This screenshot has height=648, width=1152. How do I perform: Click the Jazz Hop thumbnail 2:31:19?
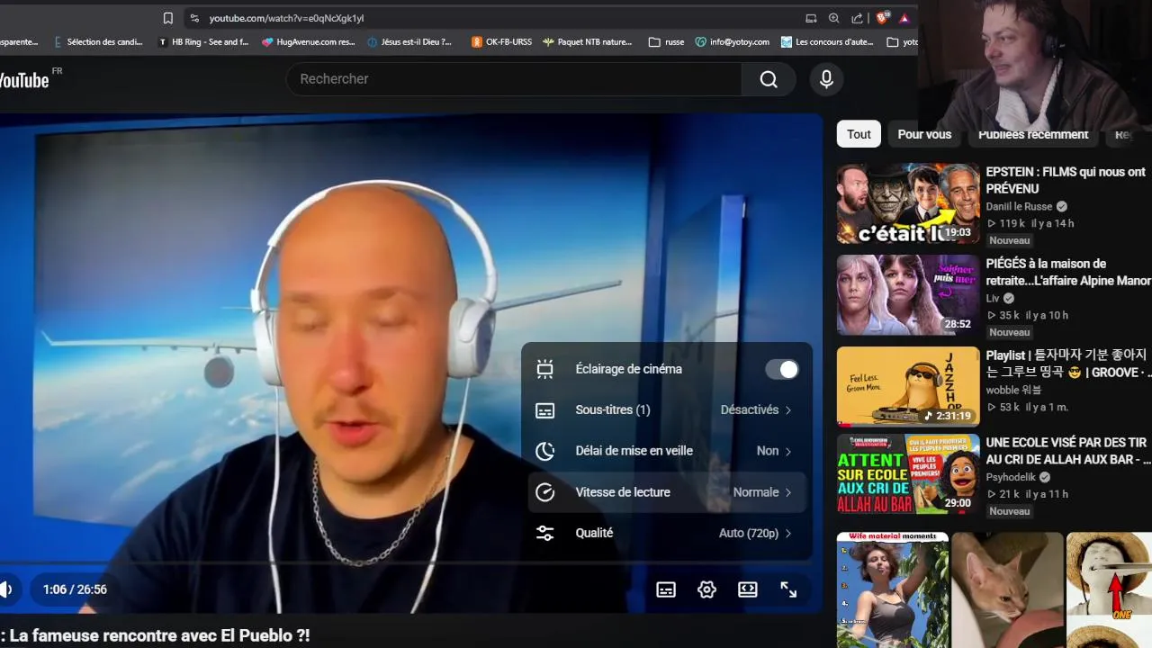pyautogui.click(x=908, y=387)
